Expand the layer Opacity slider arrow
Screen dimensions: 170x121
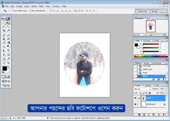click(x=165, y=89)
